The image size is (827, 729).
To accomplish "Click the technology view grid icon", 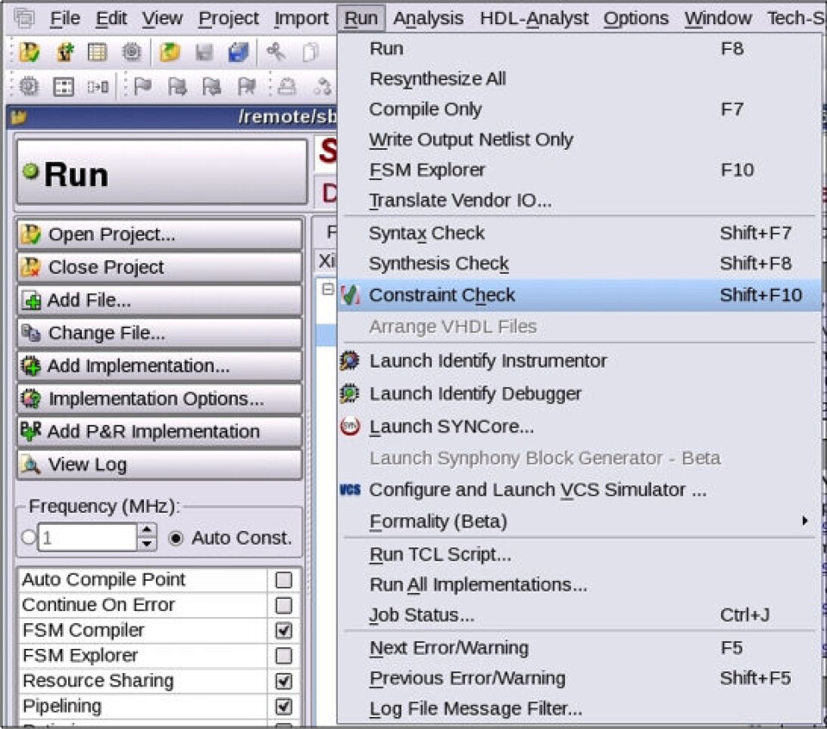I will (x=64, y=87).
